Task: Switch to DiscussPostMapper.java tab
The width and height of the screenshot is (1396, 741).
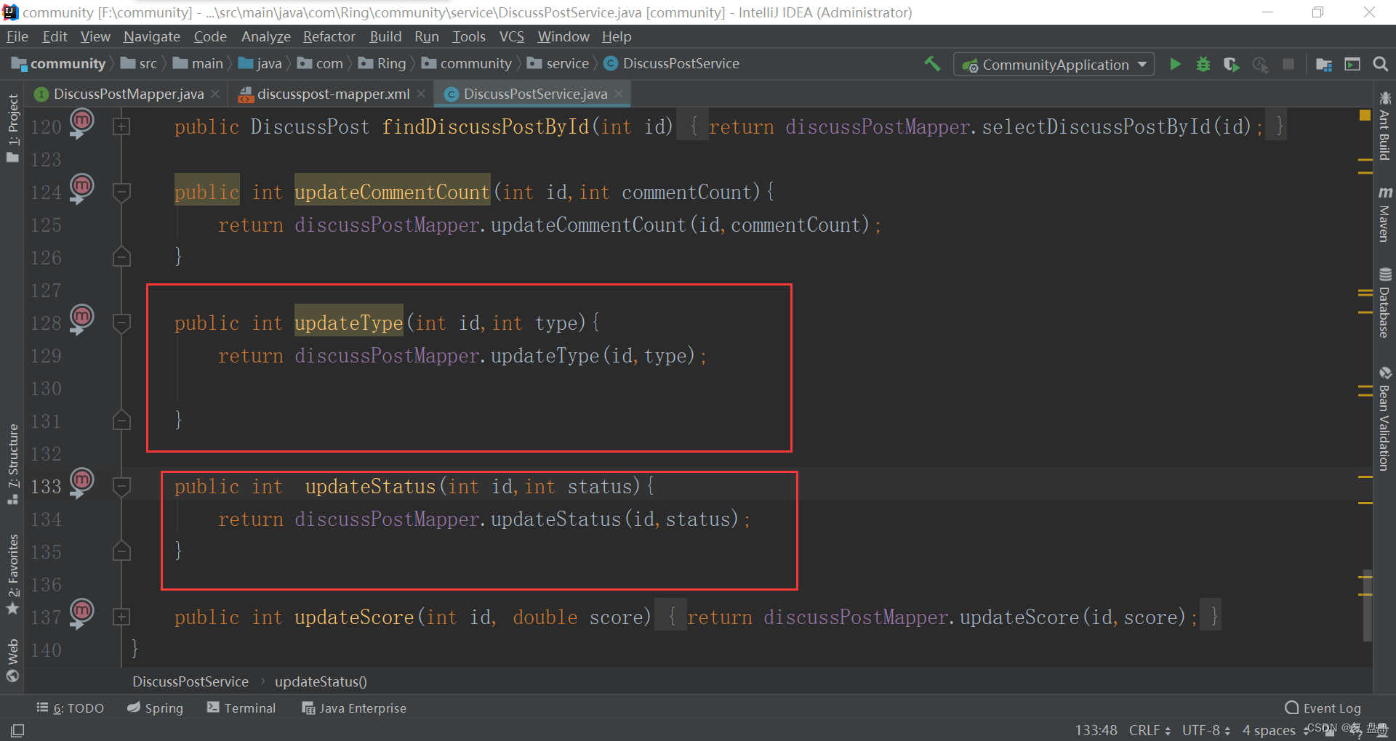Action: tap(128, 94)
